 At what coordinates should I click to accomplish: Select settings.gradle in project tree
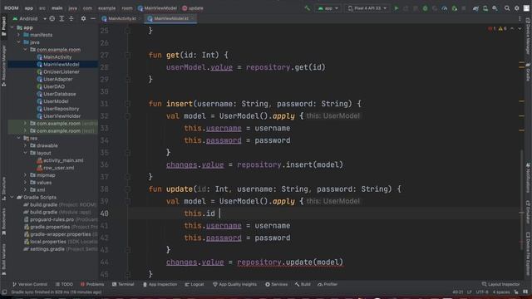[47, 249]
